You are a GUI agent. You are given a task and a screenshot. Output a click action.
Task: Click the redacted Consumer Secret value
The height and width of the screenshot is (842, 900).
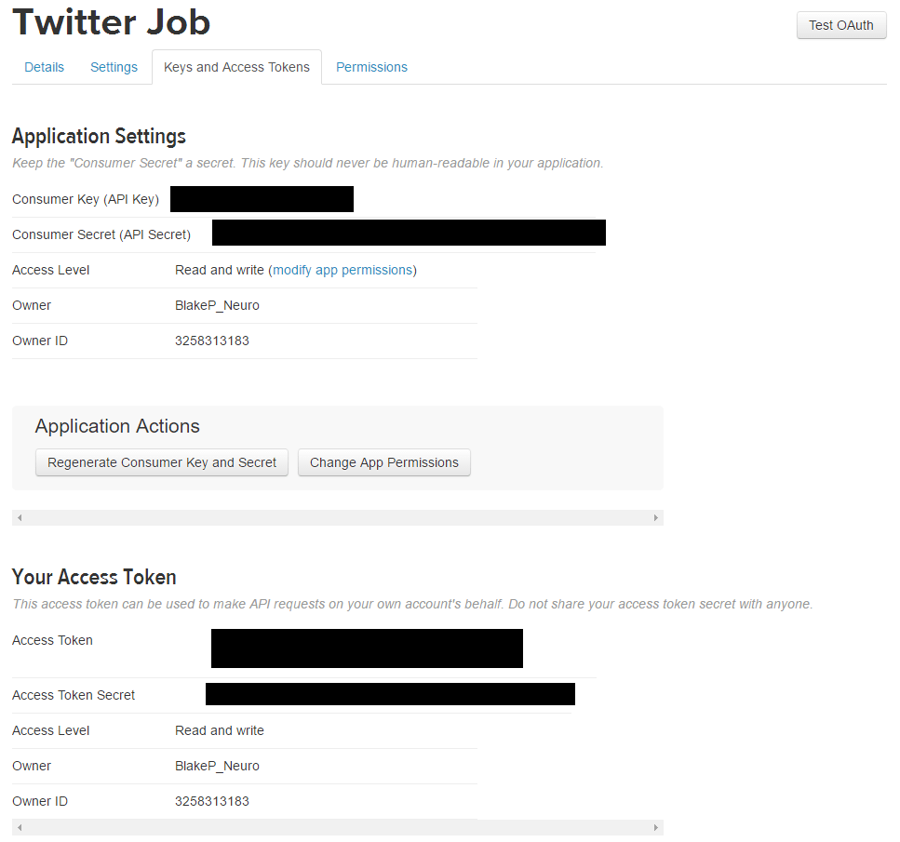tap(409, 233)
